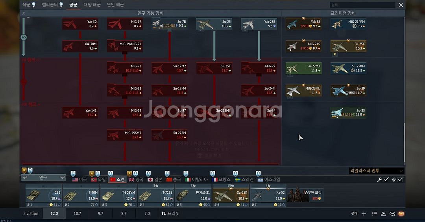Select the 2S6 crew slot
Screen dimensions: 425x222
click(x=44, y=195)
